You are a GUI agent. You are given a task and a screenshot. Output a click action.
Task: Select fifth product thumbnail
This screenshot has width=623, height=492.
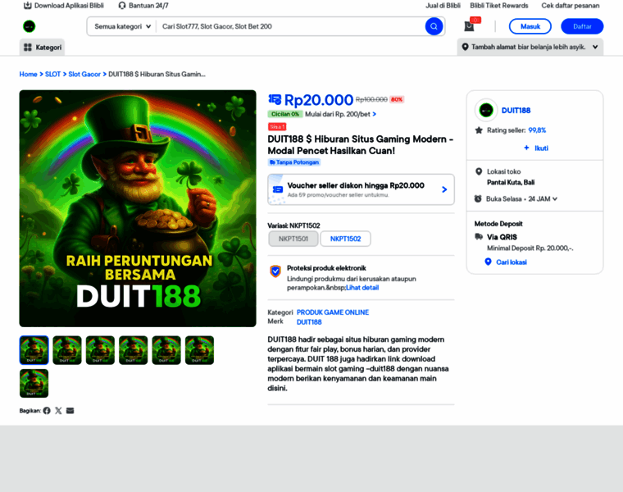pyautogui.click(x=166, y=350)
